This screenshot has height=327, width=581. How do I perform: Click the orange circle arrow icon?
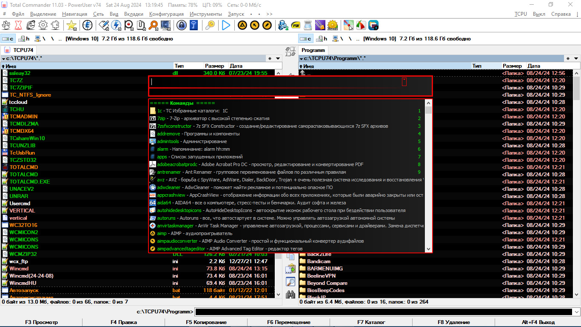[254, 25]
